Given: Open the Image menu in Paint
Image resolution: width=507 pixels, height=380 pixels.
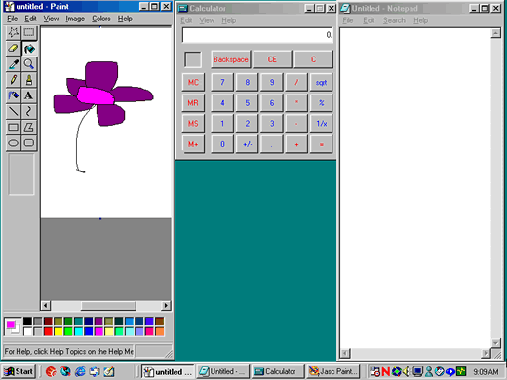Looking at the screenshot, I should 75,19.
